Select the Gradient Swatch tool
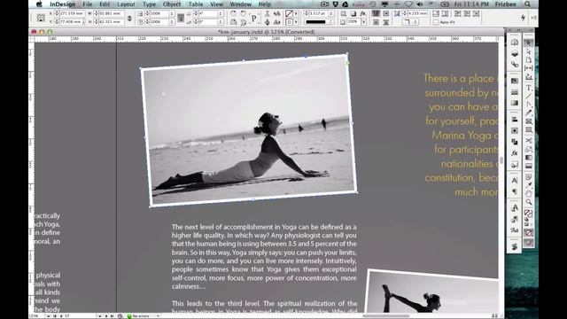The image size is (567, 319). [x=529, y=158]
